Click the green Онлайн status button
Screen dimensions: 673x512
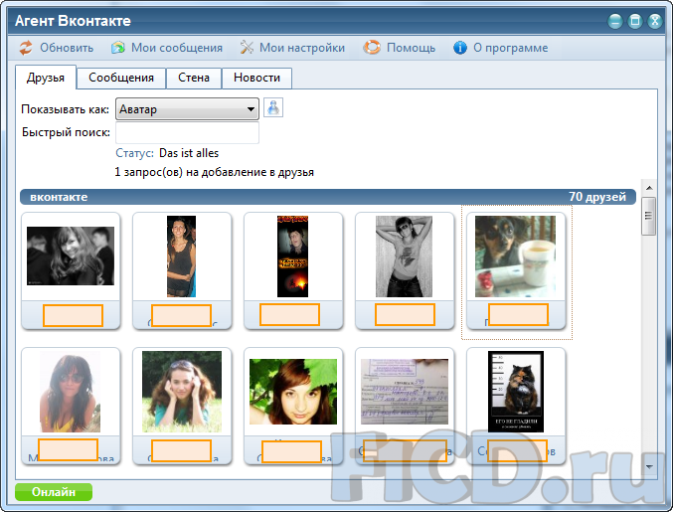(54, 492)
